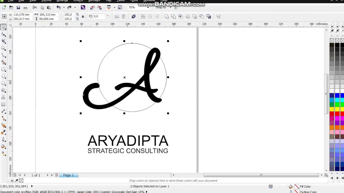Open the Arrange menu
The image size is (344, 193).
(x=62, y=1)
